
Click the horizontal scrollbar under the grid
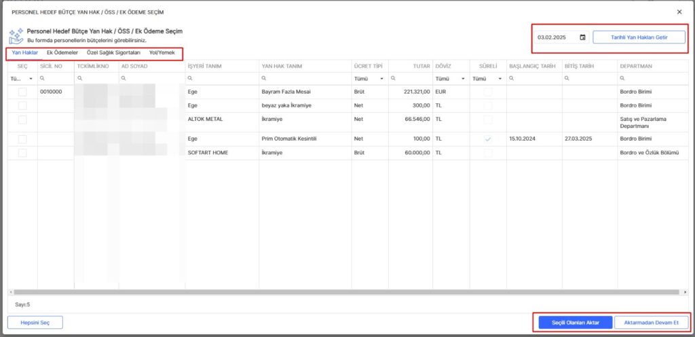pos(339,292)
